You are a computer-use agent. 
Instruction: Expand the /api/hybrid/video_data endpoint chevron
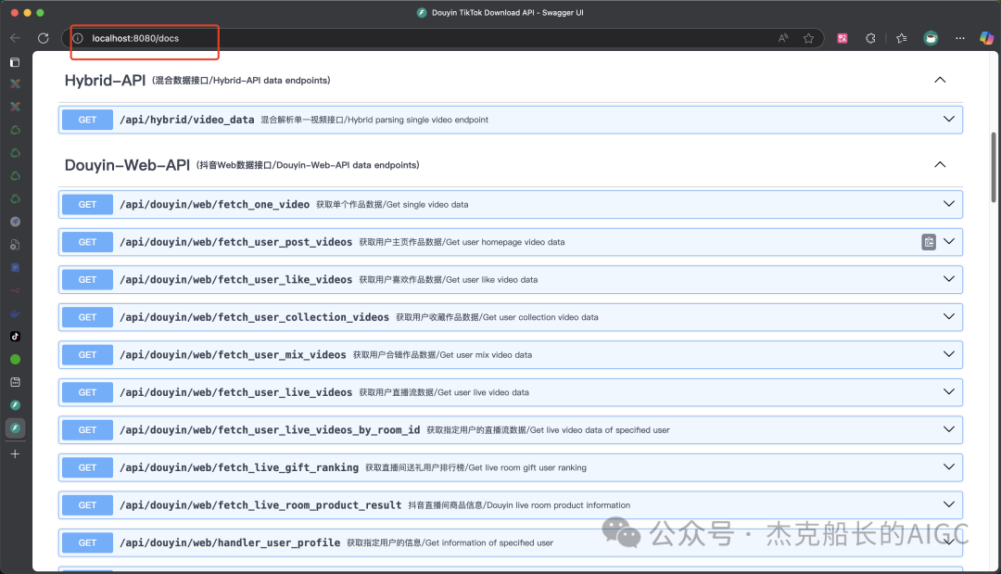point(949,120)
